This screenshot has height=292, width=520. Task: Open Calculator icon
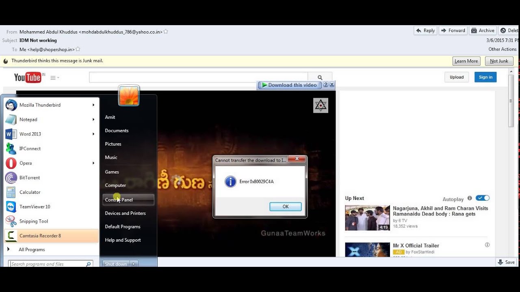[x=11, y=192]
